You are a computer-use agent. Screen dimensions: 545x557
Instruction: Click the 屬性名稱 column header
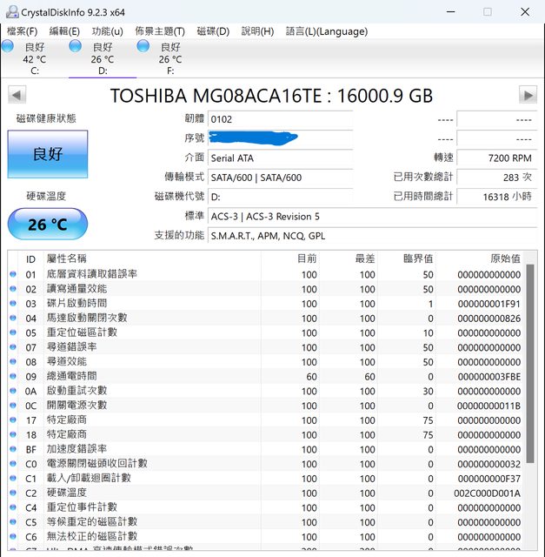[153, 259]
